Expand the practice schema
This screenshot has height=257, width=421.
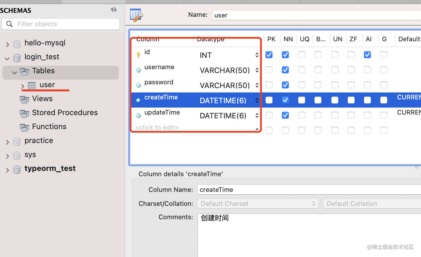(x=8, y=142)
